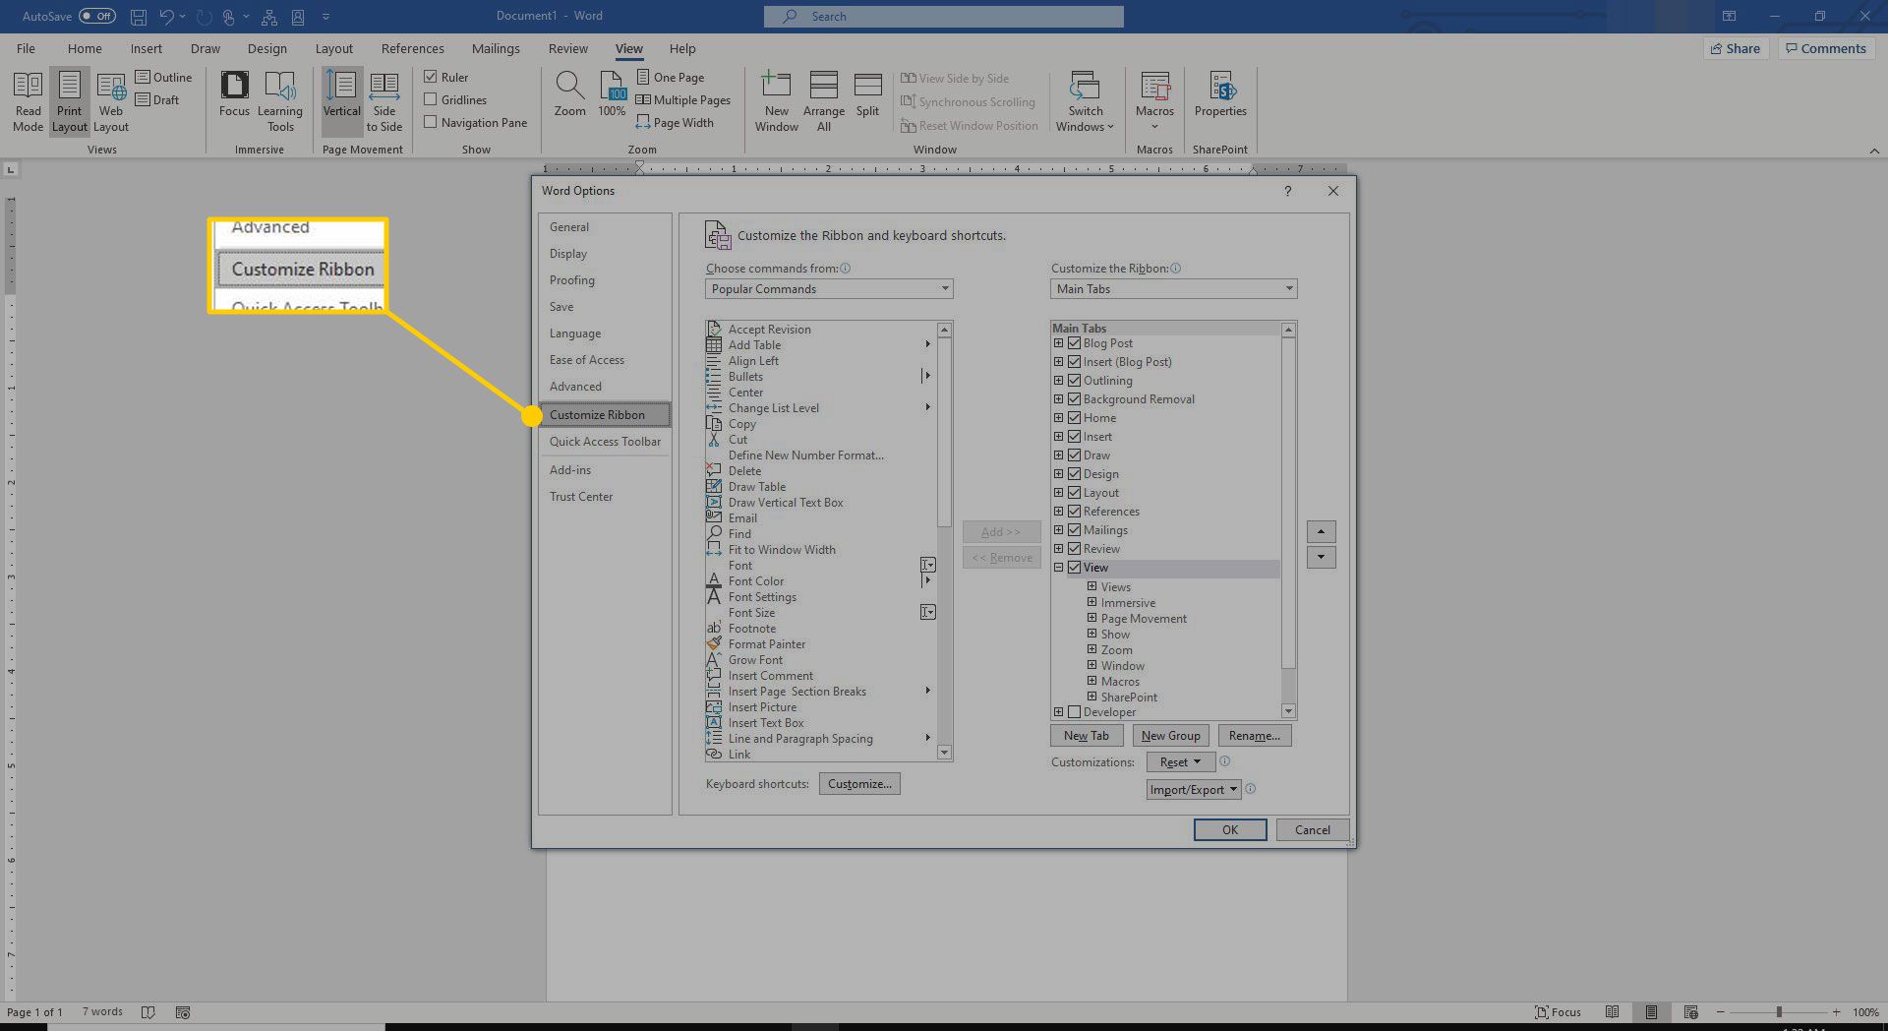Adjust the status bar zoom slider

pos(1778,1012)
